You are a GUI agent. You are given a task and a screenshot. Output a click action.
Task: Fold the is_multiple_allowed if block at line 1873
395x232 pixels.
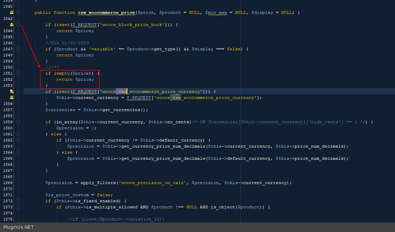click(18, 207)
